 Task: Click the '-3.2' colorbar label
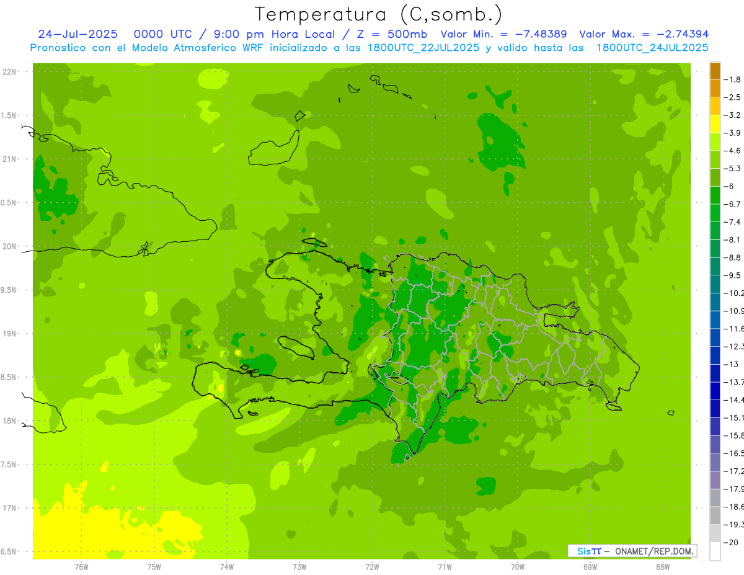[733, 115]
